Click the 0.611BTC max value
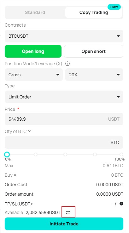This screenshot has width=129, height=233. coord(113,166)
